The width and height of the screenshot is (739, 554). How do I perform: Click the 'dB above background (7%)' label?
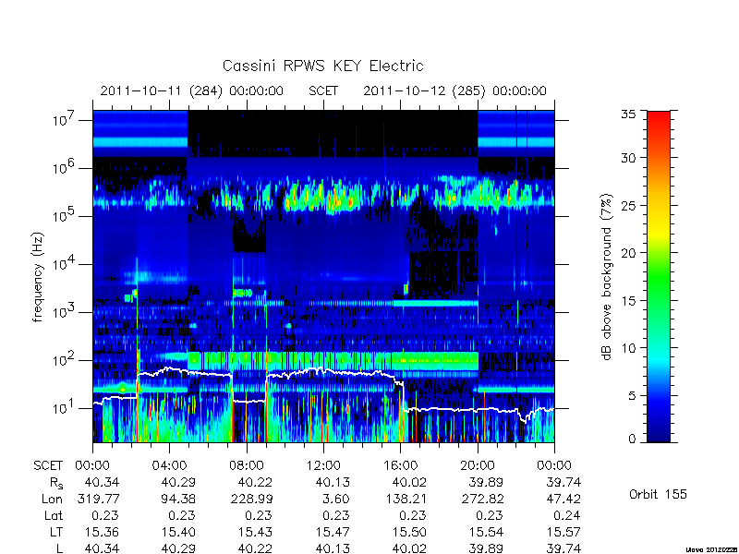coord(607,277)
